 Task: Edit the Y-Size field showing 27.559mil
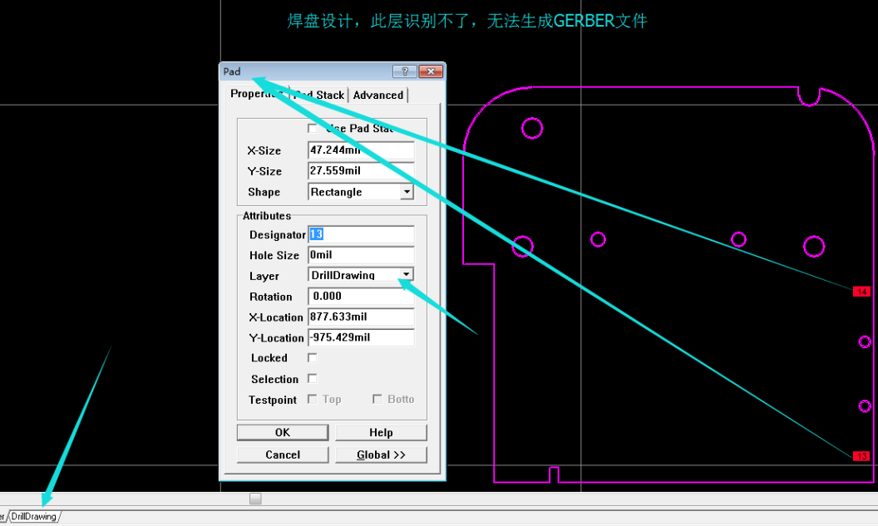(361, 170)
